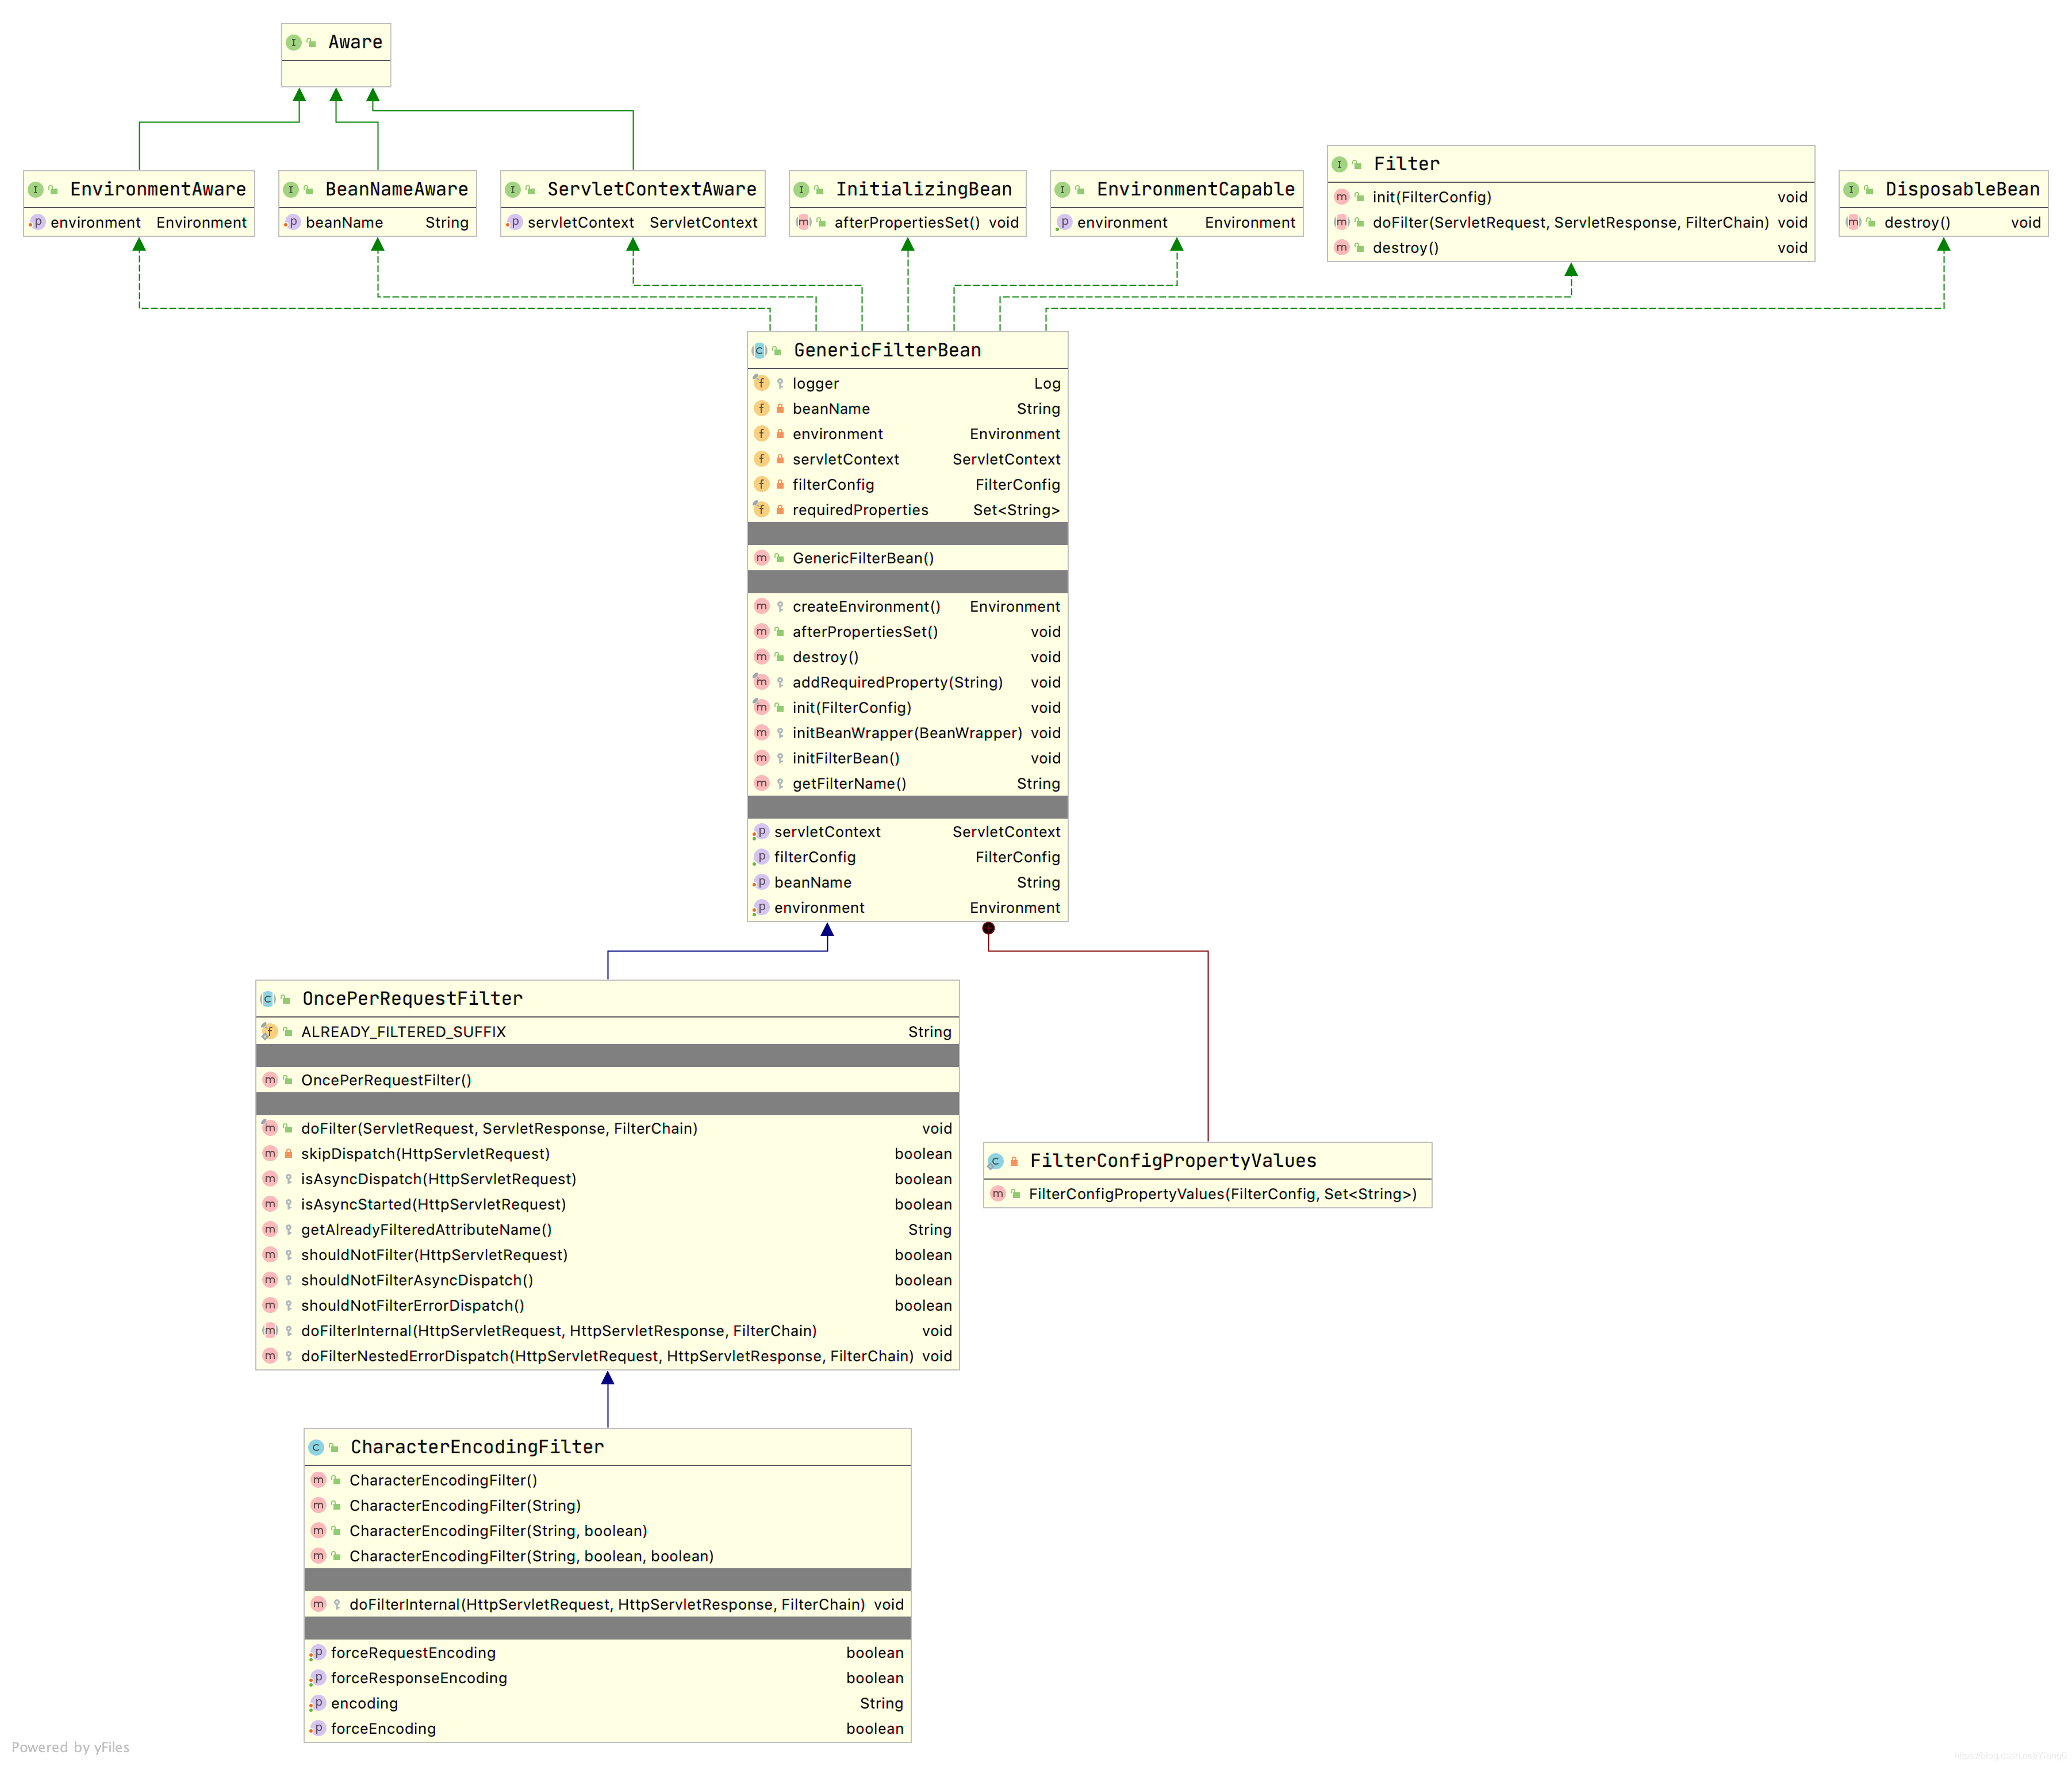Click init(FilterConfig) in the Filter interface
2072x1766 pixels.
(x=1571, y=197)
